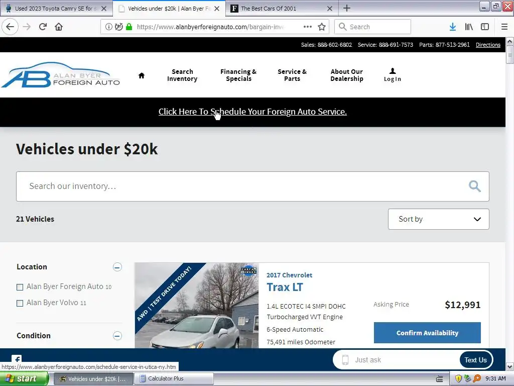Click the 9:31 AM taskbar clock
Image resolution: width=514 pixels, height=386 pixels.
point(495,378)
